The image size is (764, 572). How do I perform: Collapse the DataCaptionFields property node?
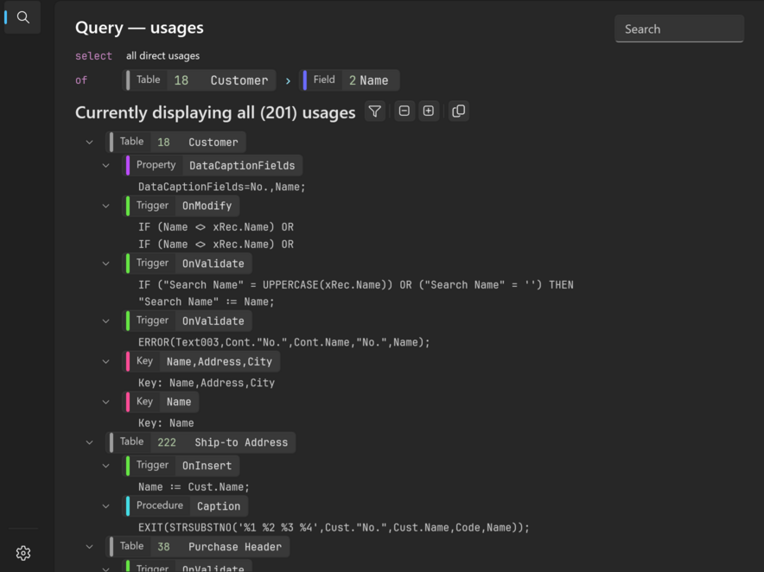[105, 166]
